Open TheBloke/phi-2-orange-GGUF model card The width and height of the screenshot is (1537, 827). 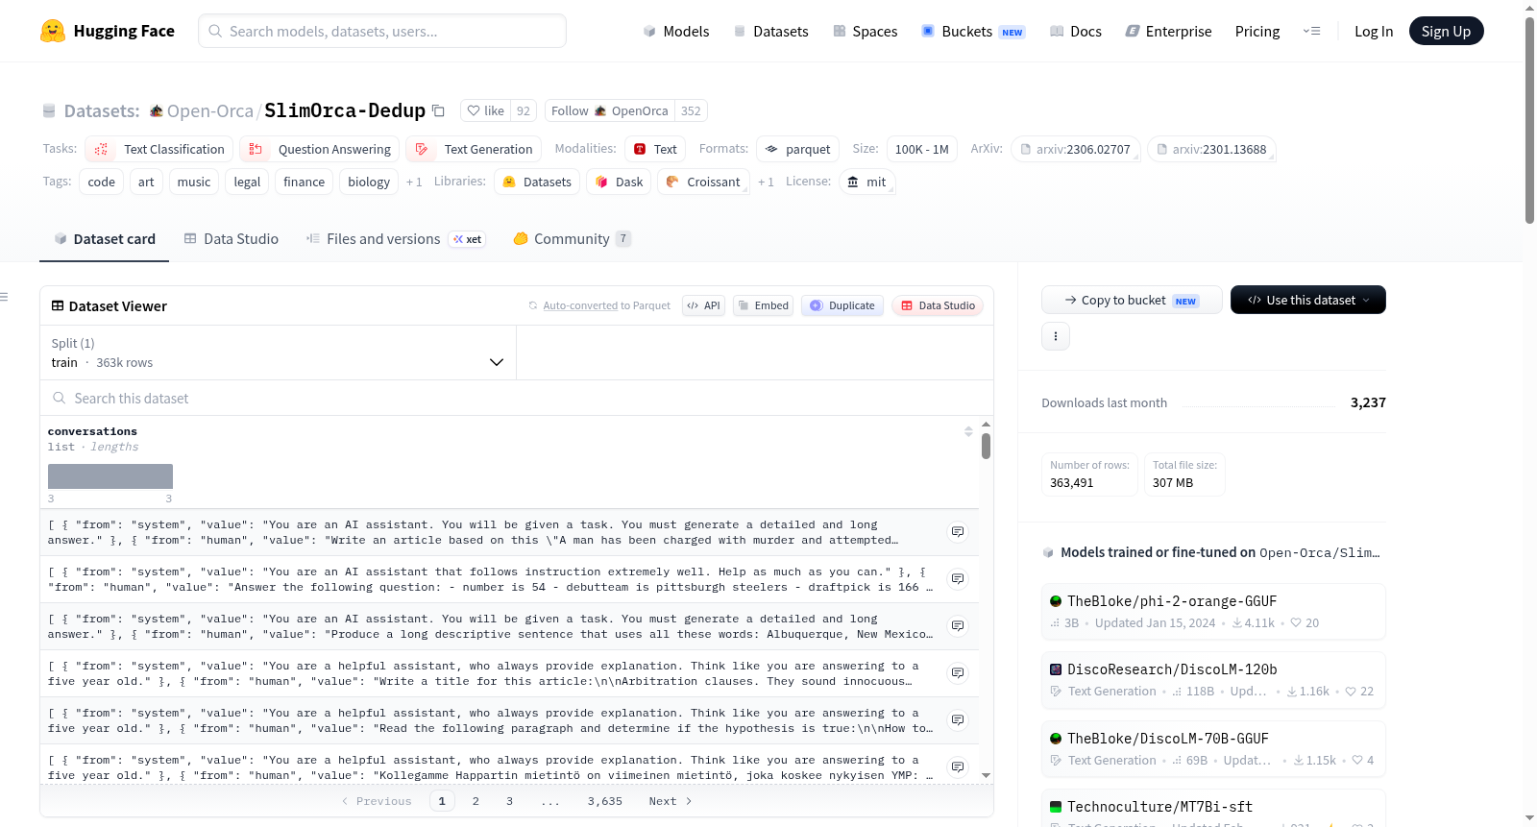1213,612
